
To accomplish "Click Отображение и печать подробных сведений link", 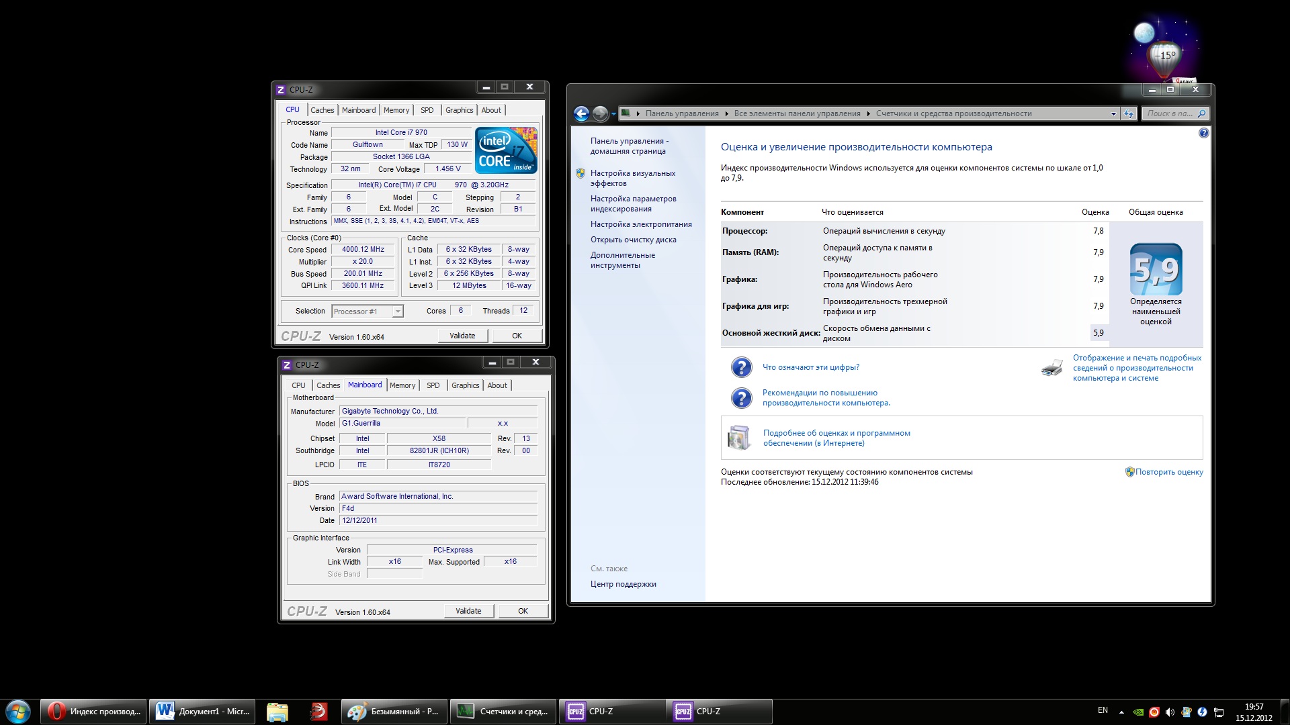I will pos(1137,368).
